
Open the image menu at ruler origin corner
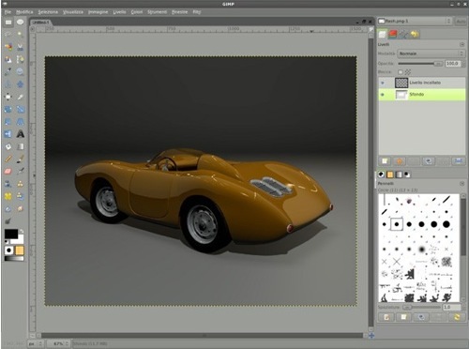click(x=32, y=29)
